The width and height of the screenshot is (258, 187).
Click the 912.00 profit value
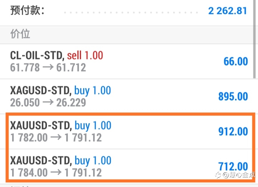coord(233,132)
